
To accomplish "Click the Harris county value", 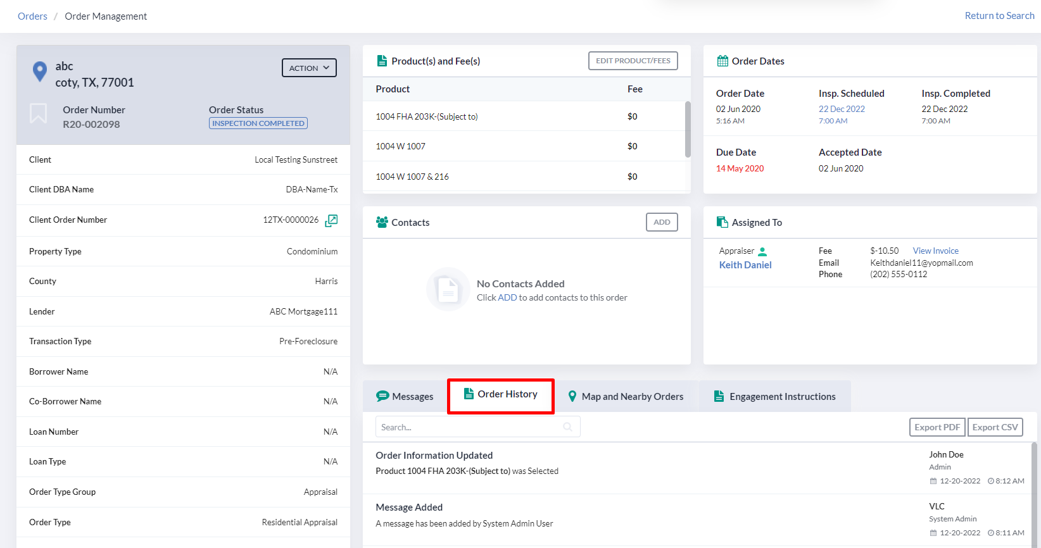I will coord(326,281).
